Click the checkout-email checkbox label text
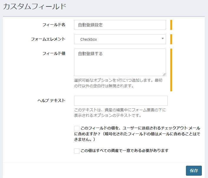Screen dimensions: 208x178 pos(138,133)
